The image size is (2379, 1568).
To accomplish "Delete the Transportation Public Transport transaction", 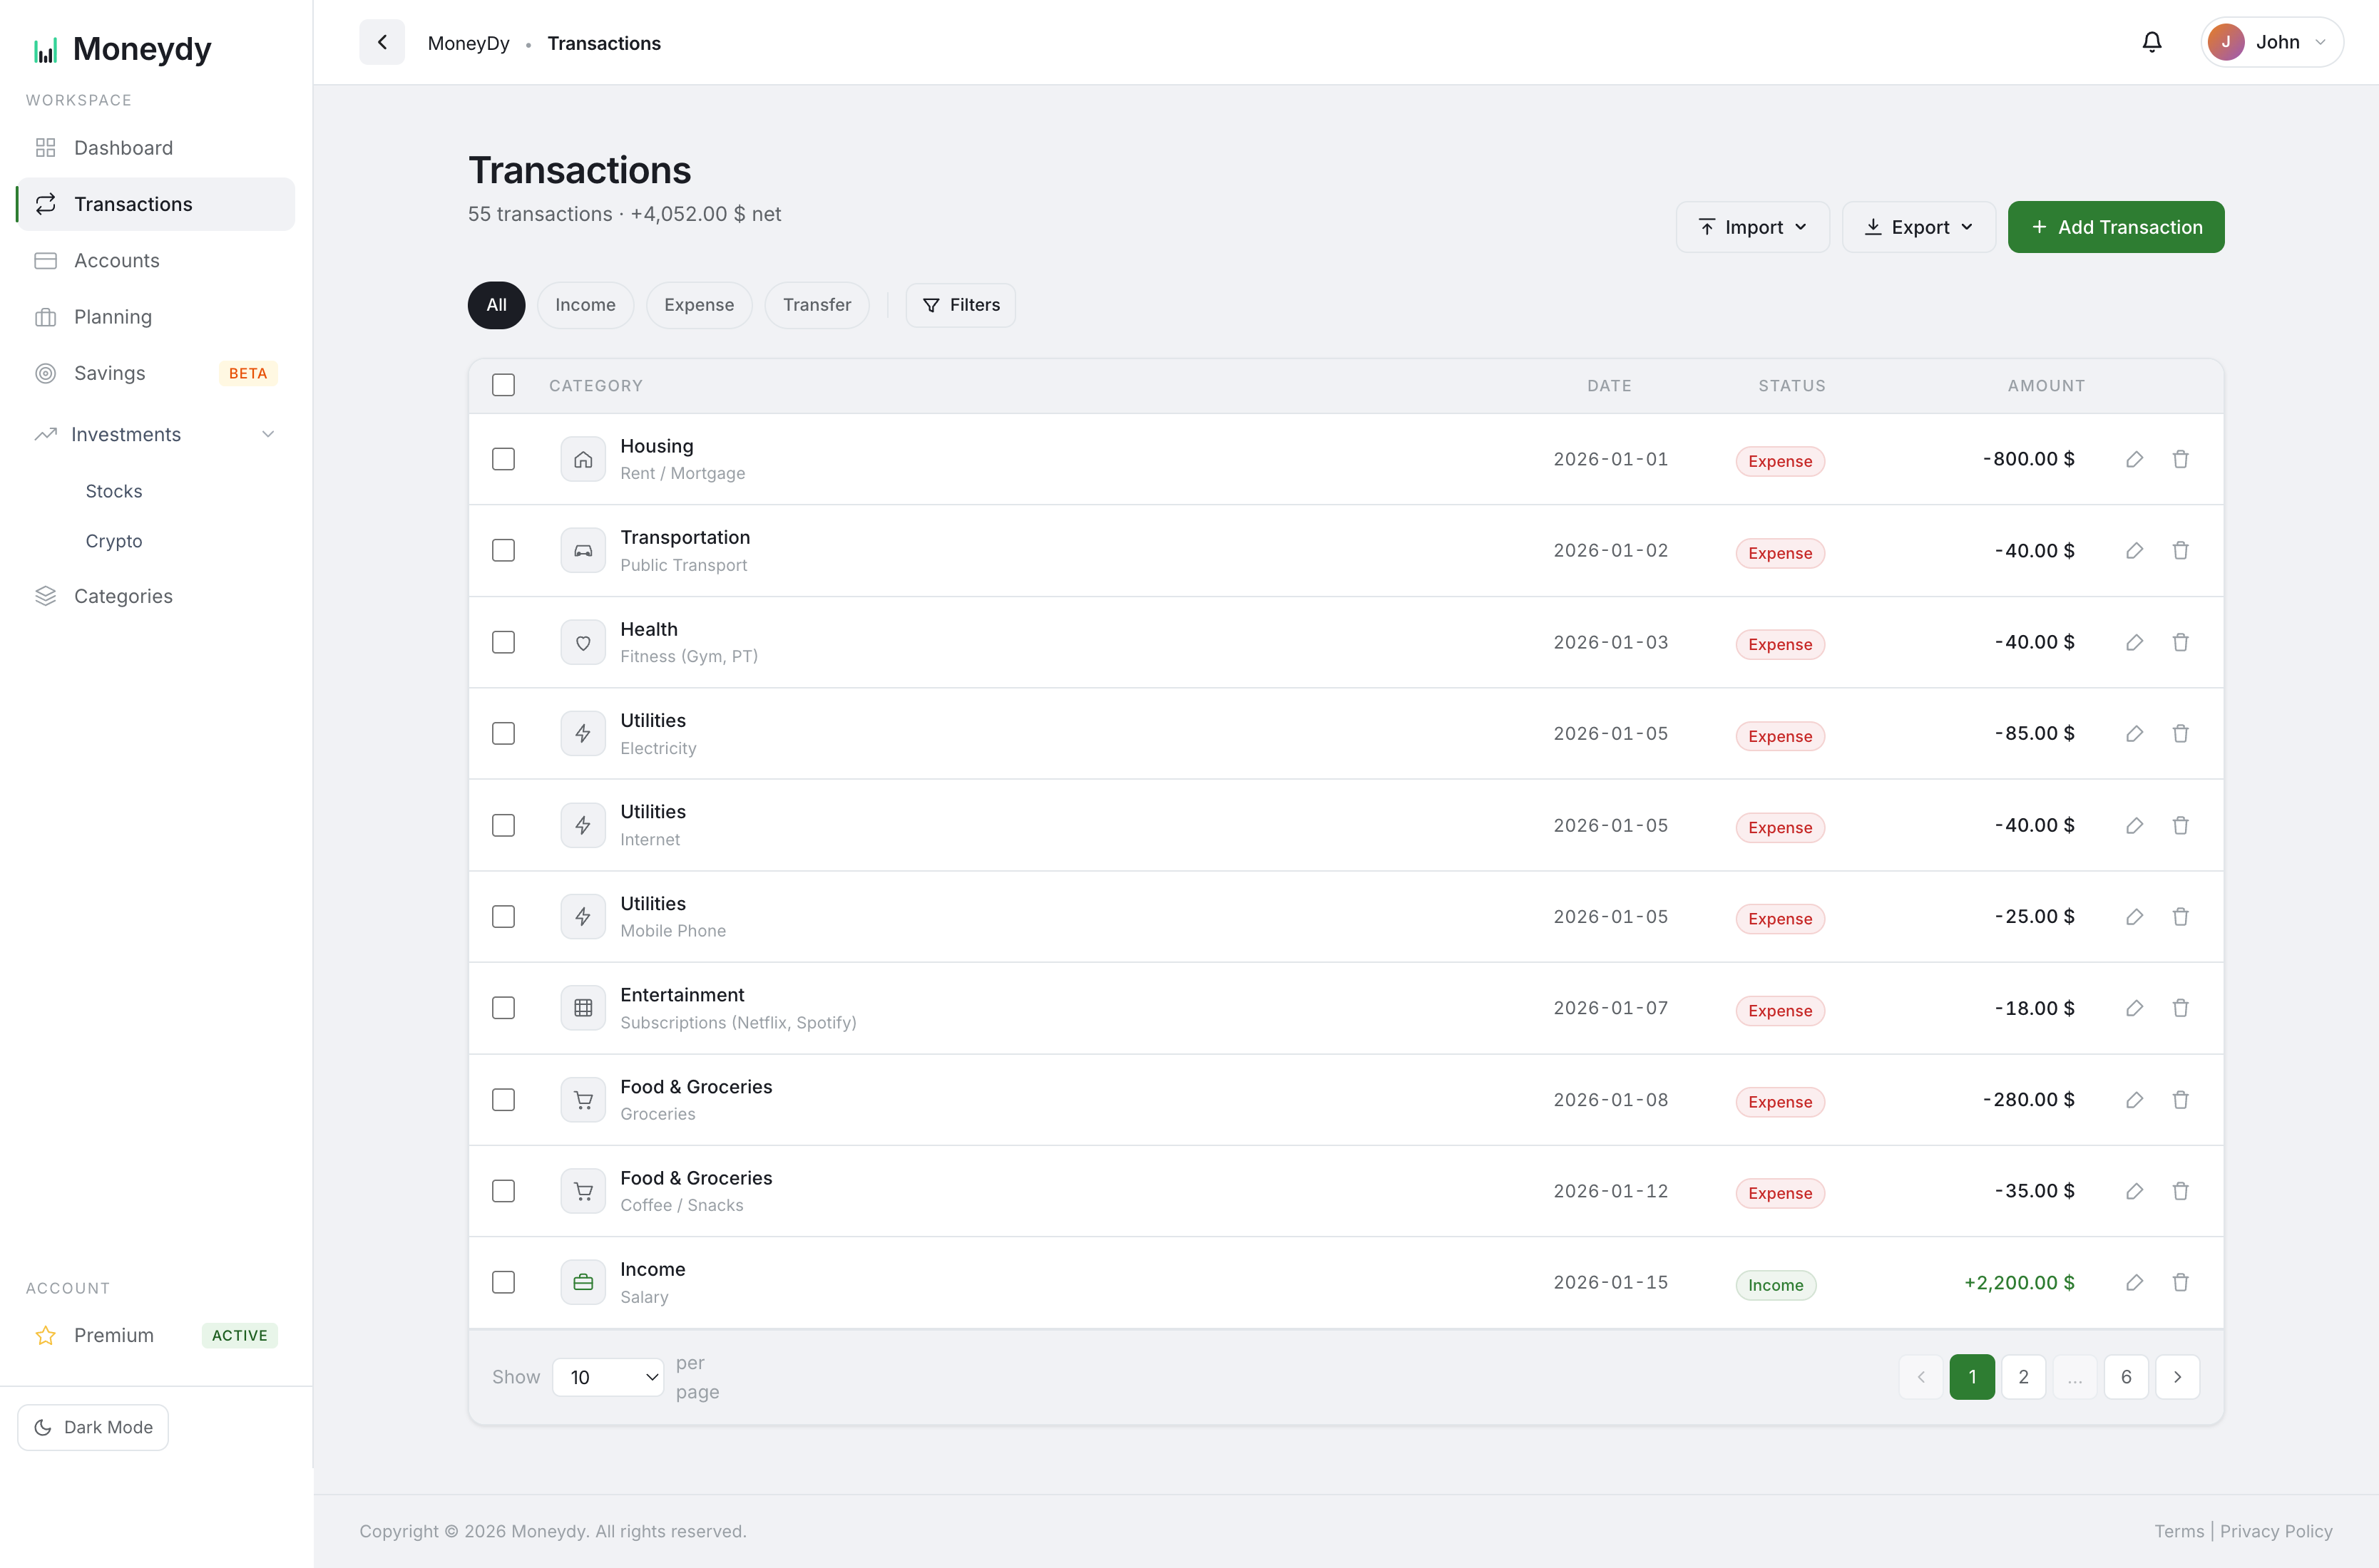I will coord(2181,551).
